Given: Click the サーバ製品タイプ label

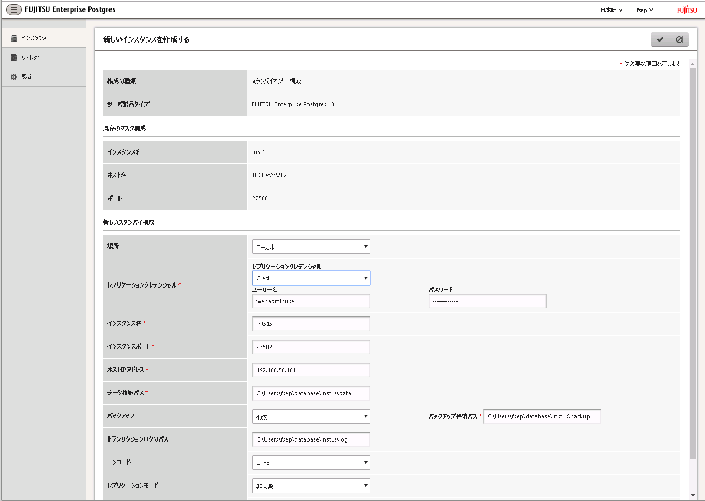Looking at the screenshot, I should 128,104.
